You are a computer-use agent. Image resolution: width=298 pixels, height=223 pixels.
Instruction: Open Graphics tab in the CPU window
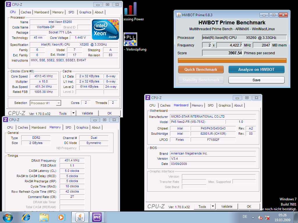(85, 12)
